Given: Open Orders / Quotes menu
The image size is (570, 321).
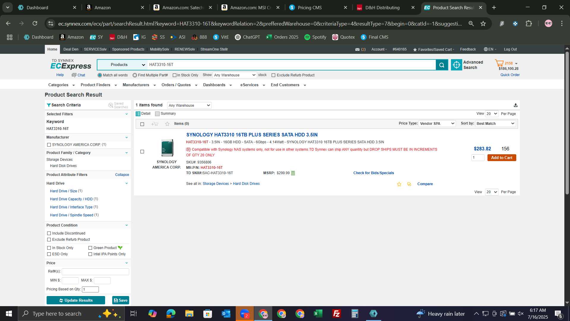Looking at the screenshot, I should pos(179,85).
